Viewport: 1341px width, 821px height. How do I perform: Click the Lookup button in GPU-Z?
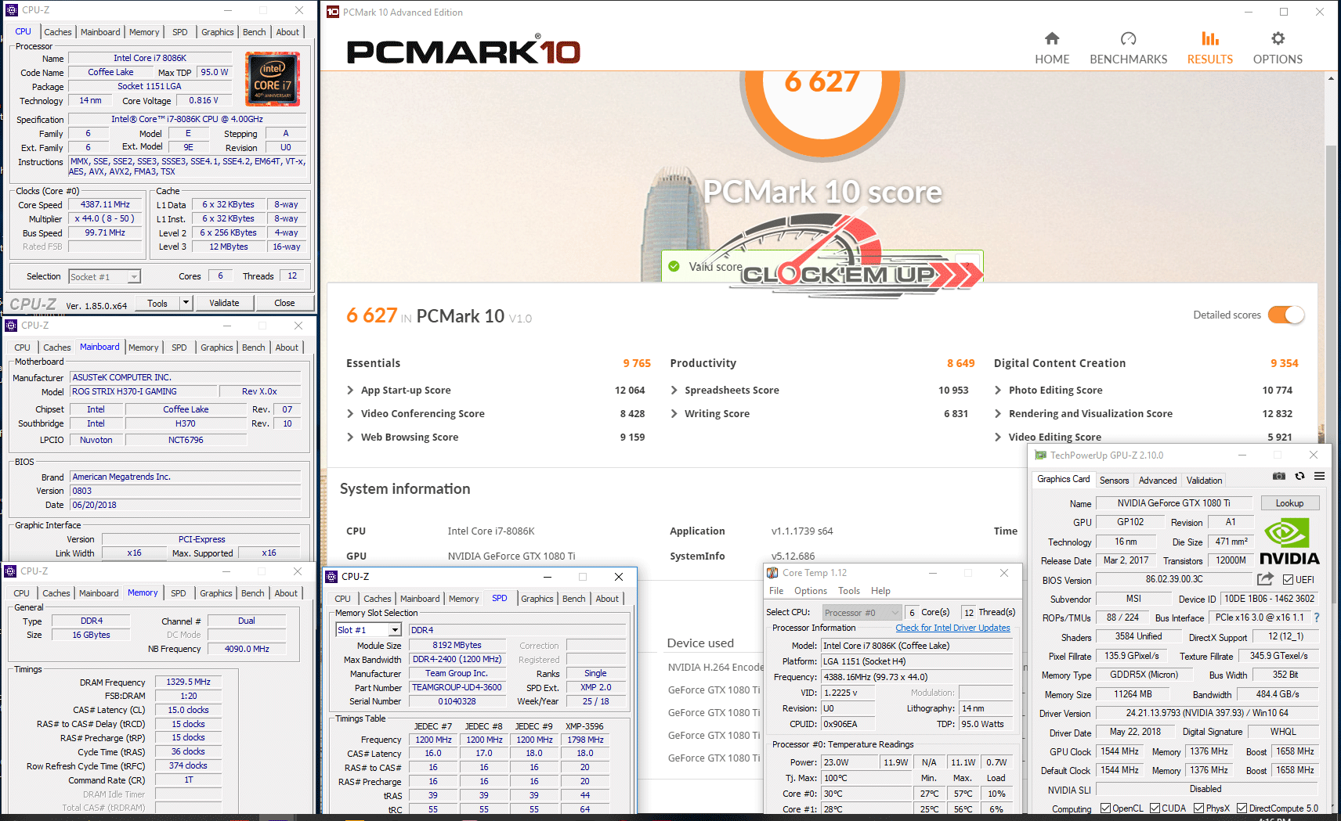pos(1289,503)
